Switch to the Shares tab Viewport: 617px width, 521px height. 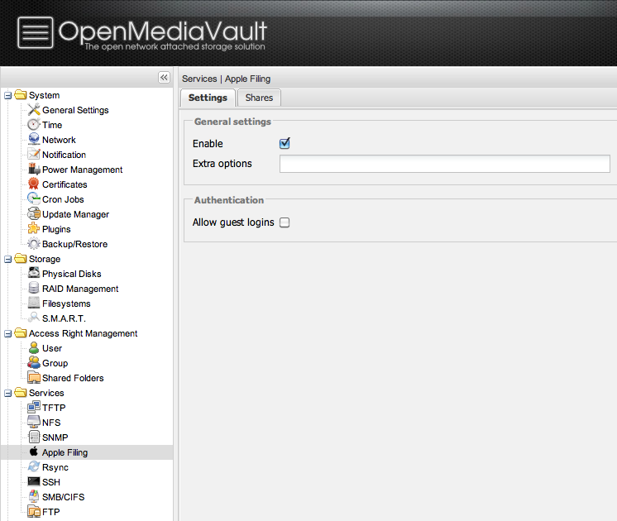(x=259, y=98)
